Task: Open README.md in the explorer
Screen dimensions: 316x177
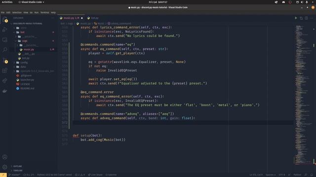Action: pyautogui.click(x=34, y=88)
